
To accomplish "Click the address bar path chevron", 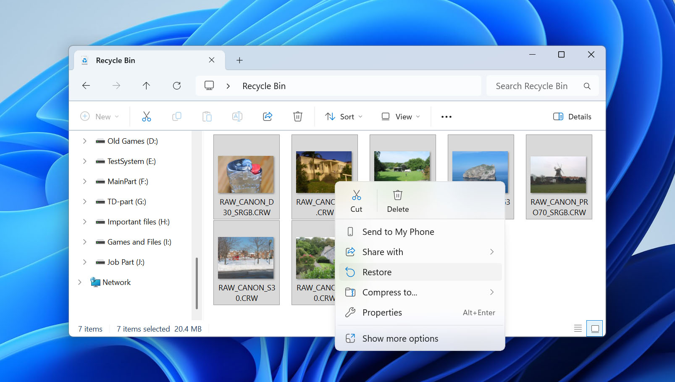I will pos(228,86).
